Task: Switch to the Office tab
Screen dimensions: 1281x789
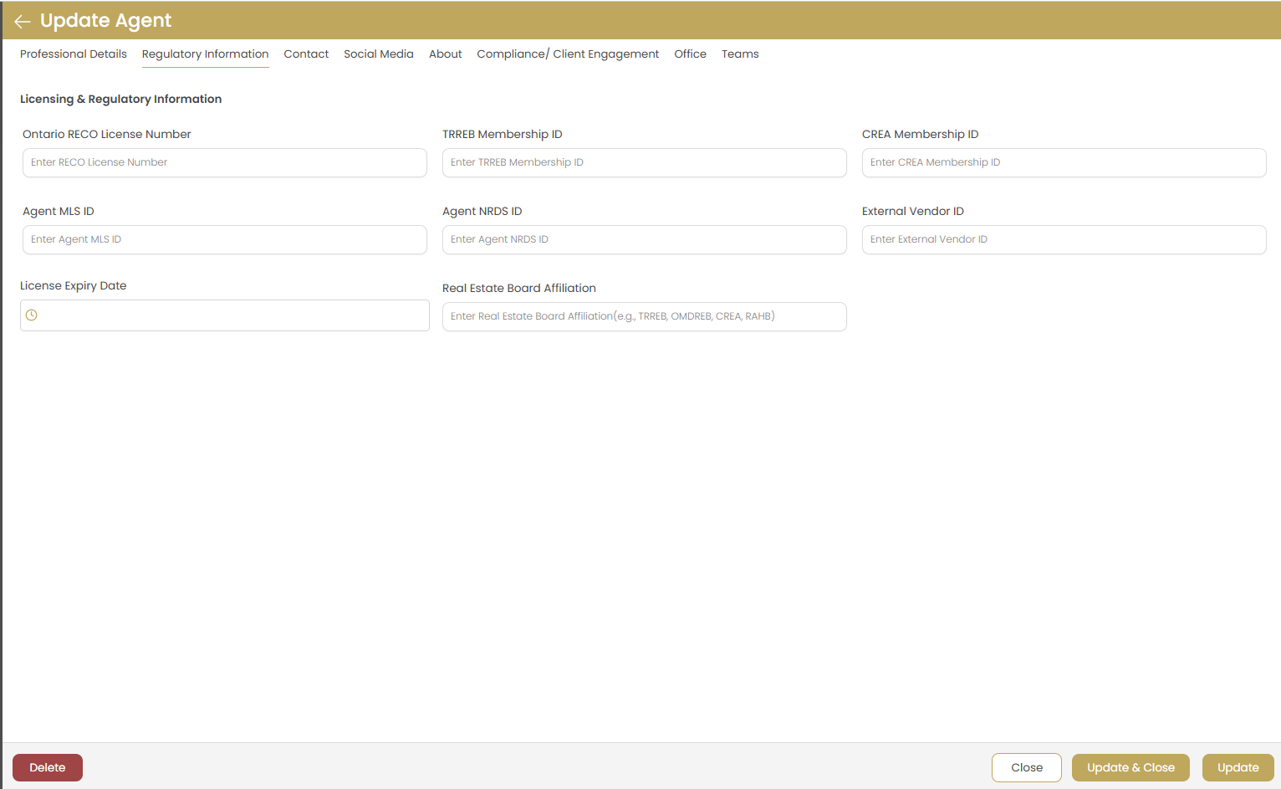Action: 690,54
